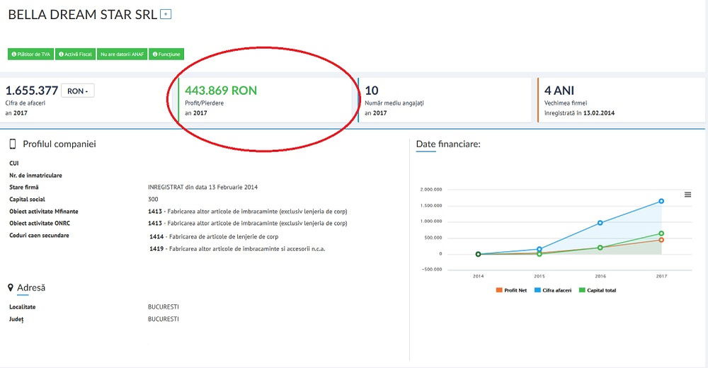Toggle Profit Net series in legend
Image resolution: width=708 pixels, height=368 pixels.
point(512,290)
